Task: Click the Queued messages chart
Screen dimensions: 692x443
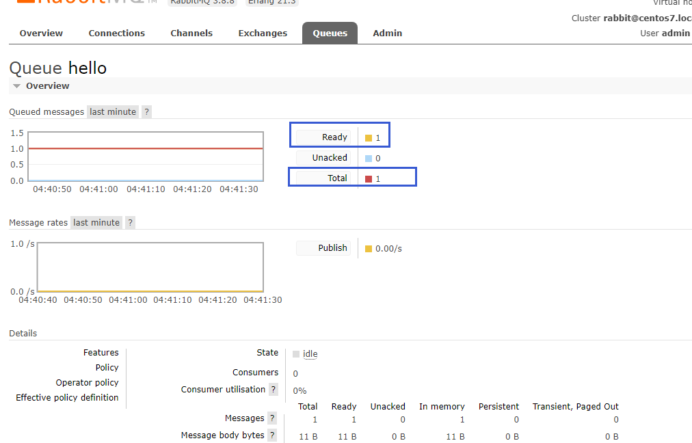Action: 146,156
